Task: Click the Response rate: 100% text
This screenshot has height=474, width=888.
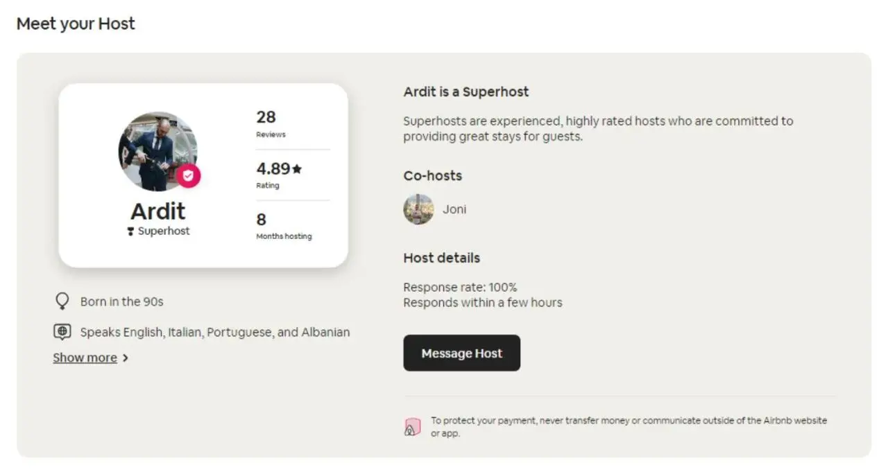Action: pos(460,287)
